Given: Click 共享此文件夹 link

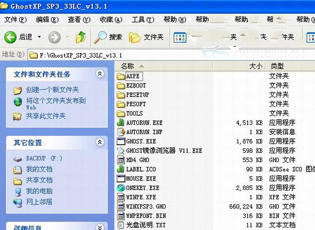Looking at the screenshot, I should (x=46, y=116).
